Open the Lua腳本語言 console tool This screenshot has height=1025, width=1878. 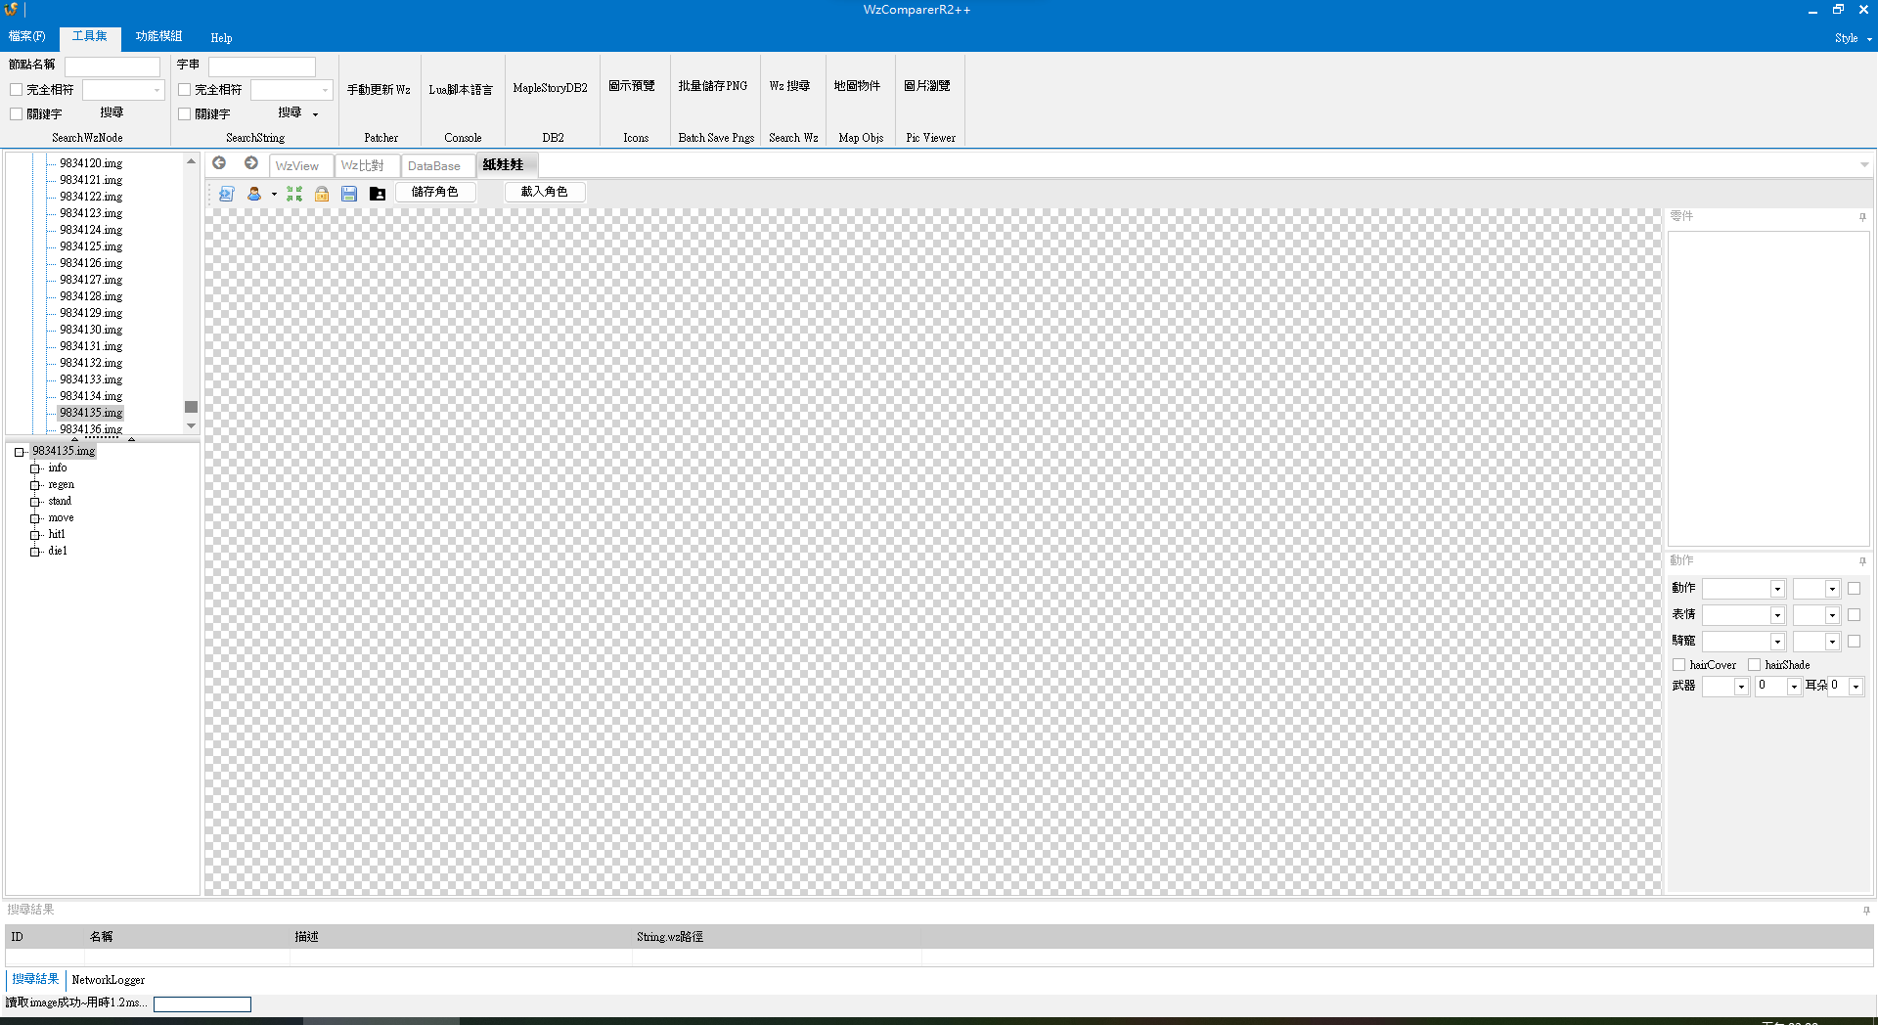click(461, 89)
